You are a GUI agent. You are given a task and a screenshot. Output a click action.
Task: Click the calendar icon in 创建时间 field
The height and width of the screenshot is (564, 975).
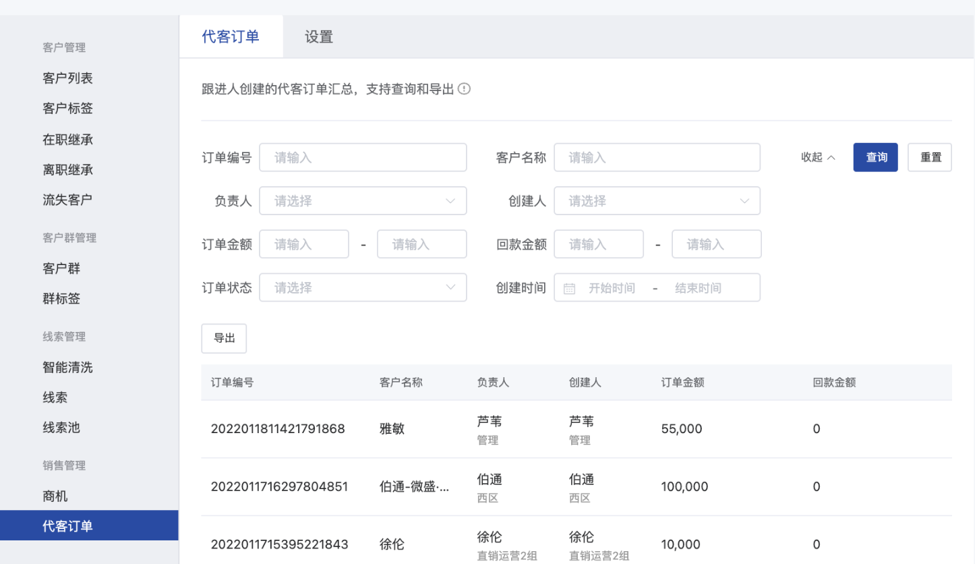point(569,288)
